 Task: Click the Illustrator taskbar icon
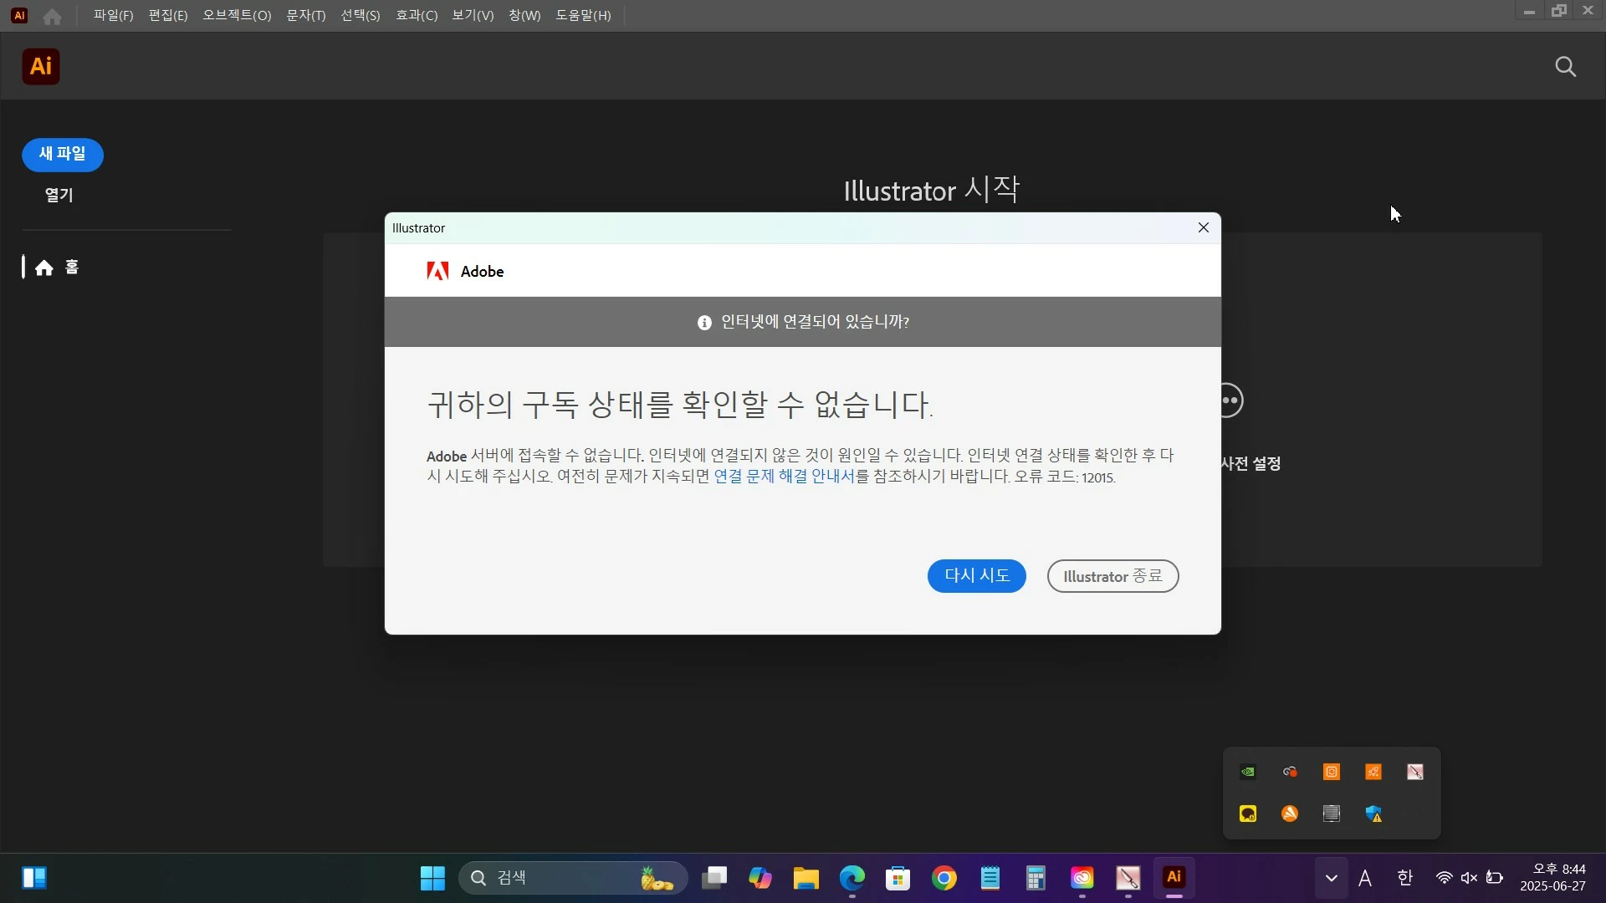1174,877
